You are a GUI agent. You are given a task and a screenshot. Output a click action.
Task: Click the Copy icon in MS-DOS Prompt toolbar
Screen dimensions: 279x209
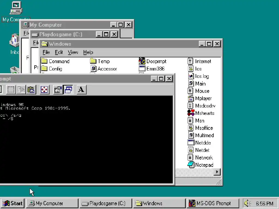pyautogui.click(x=21, y=90)
